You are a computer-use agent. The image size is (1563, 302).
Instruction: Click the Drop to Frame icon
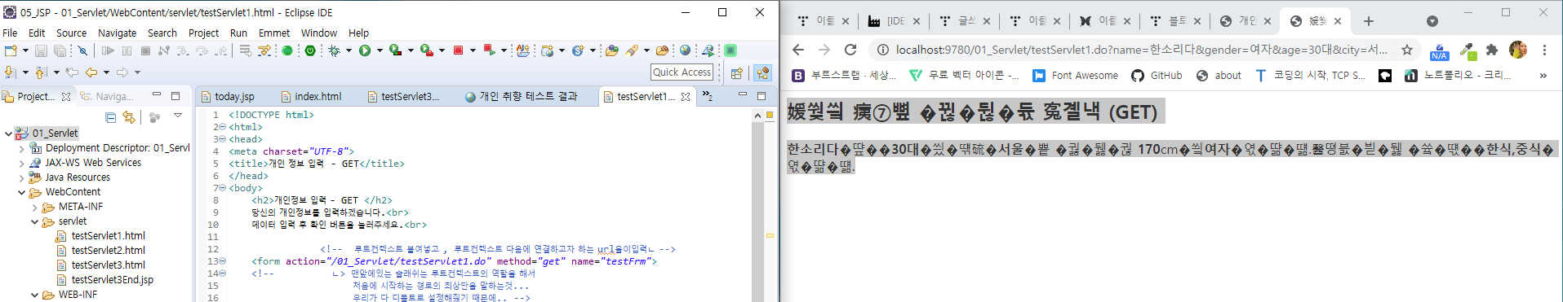246,50
